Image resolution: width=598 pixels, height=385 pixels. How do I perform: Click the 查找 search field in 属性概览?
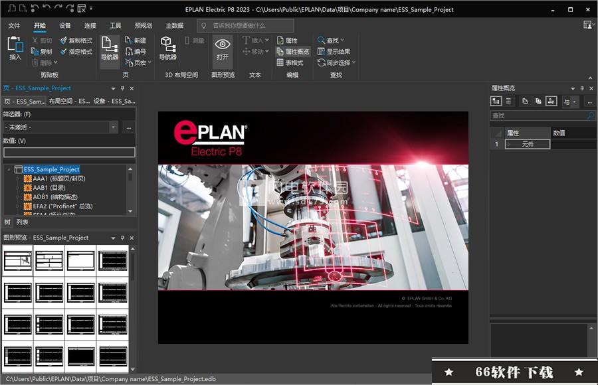pyautogui.click(x=542, y=116)
